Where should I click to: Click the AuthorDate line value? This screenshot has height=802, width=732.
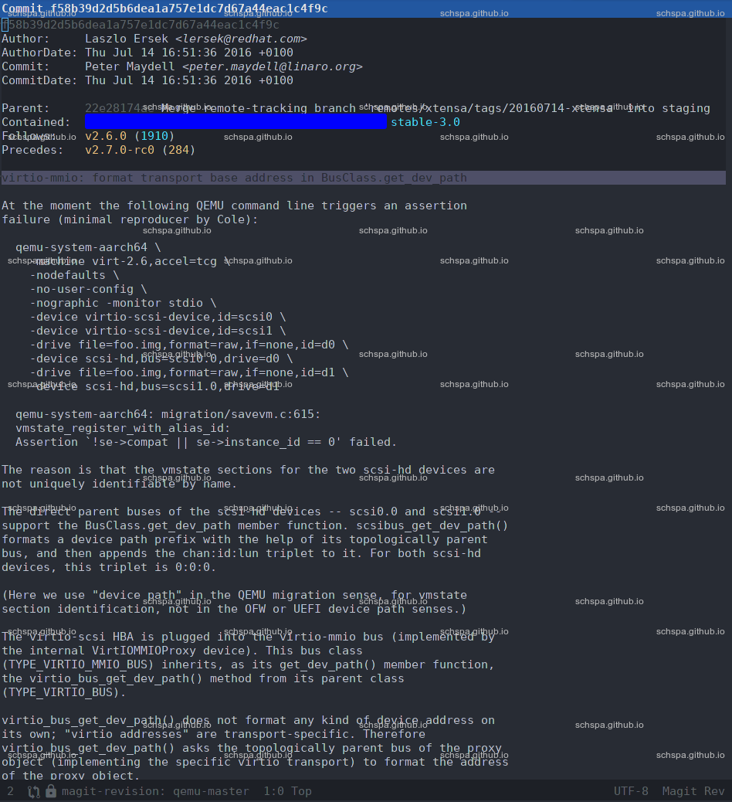[x=189, y=53]
